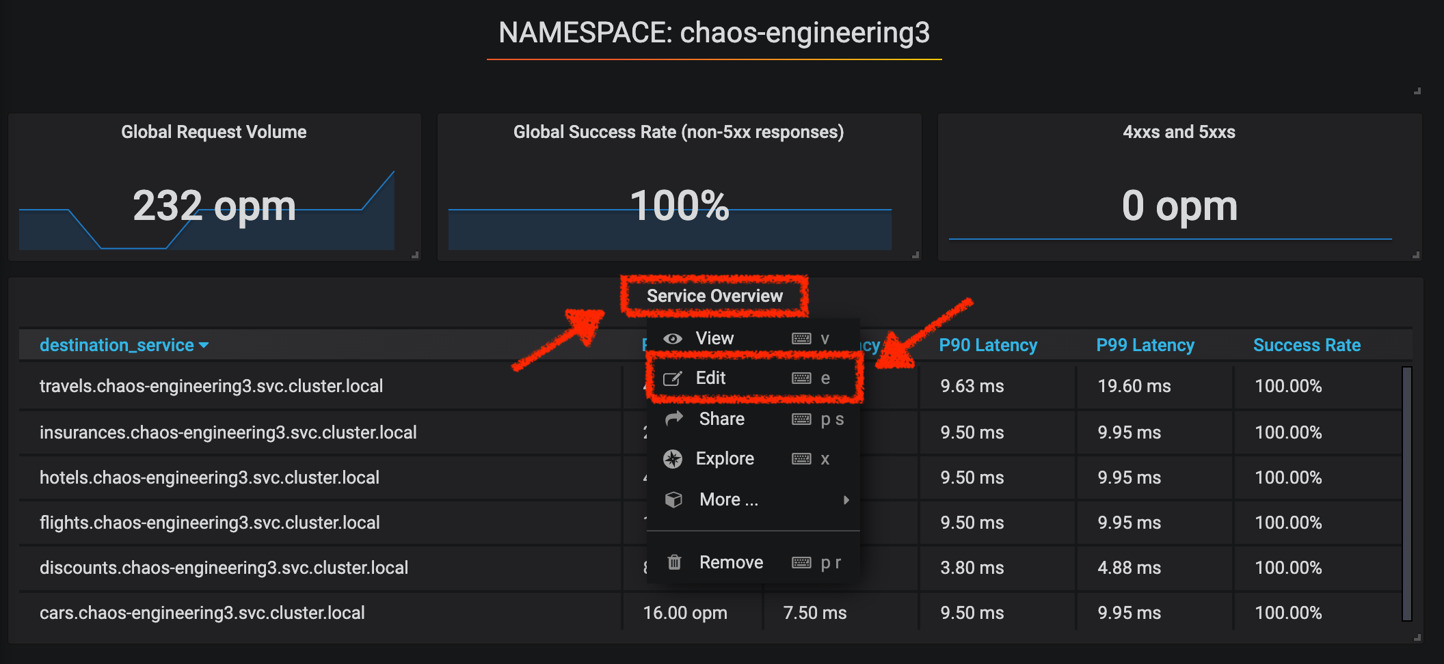Click the resize handle of 4xxs and 5xxs panel
The image size is (1444, 664).
[1417, 255]
